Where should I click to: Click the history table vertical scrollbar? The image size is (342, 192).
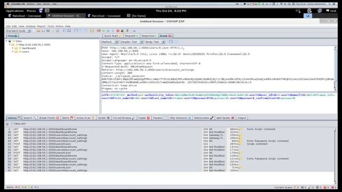click(336, 156)
